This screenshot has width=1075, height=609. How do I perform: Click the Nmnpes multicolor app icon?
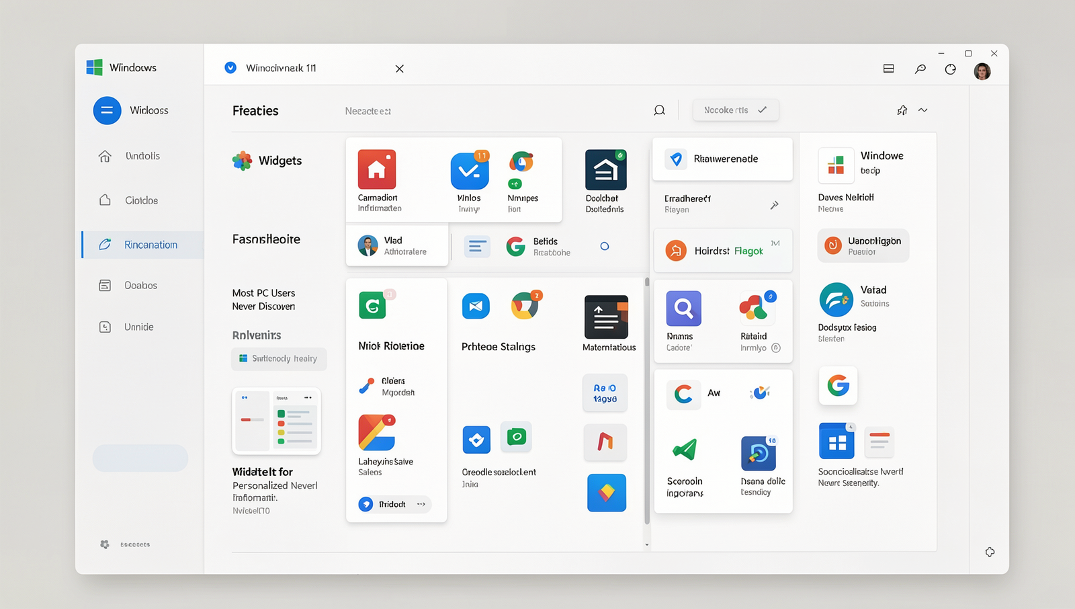click(521, 162)
